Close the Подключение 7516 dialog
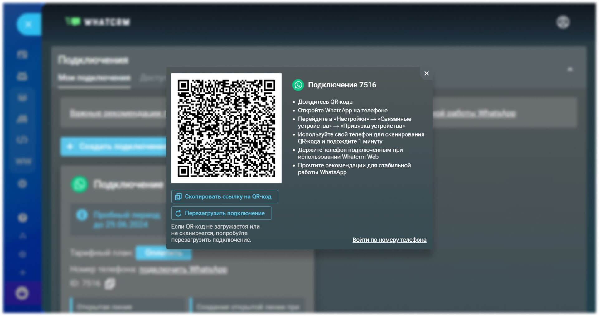Image resolution: width=599 pixels, height=316 pixels. click(427, 73)
